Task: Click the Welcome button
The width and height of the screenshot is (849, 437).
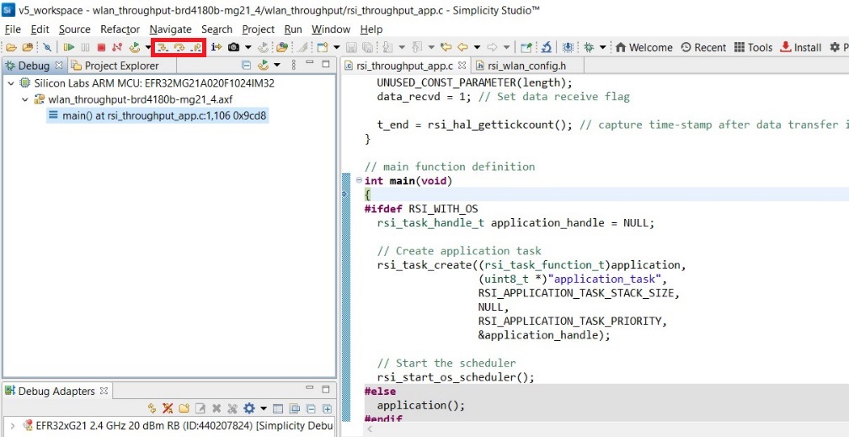Action: click(x=644, y=47)
